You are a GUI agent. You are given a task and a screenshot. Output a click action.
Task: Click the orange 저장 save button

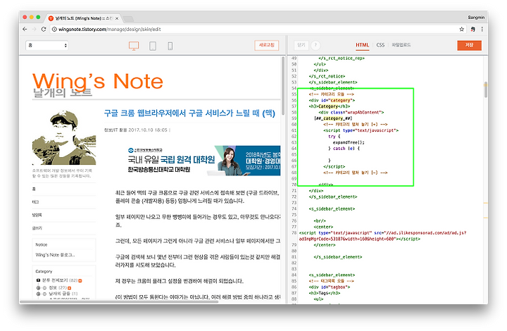click(x=469, y=45)
